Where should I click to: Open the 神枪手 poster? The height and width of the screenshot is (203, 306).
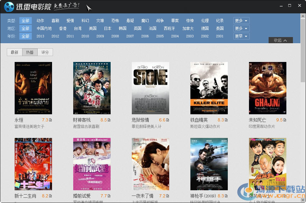[x=209, y=164]
